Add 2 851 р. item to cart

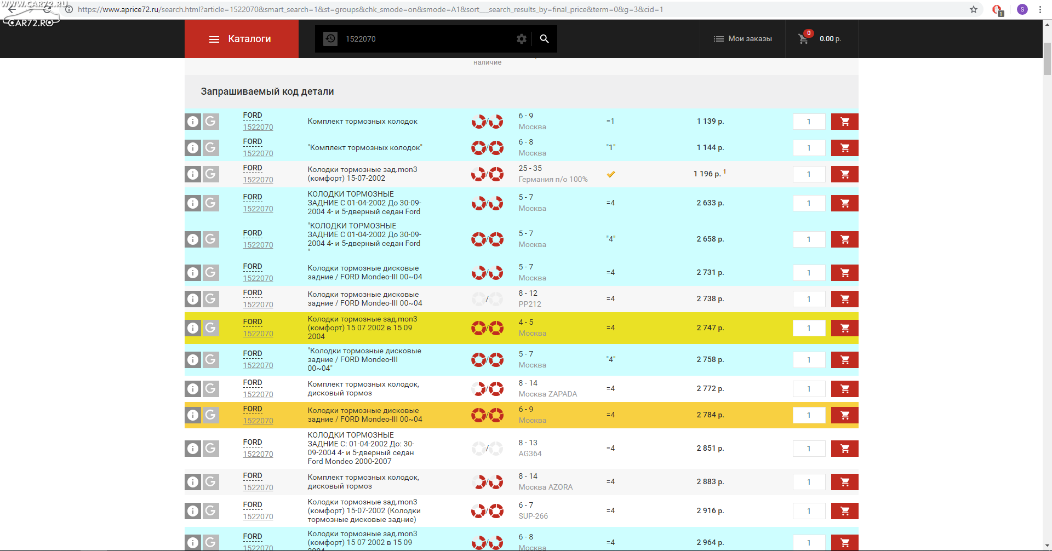(844, 449)
